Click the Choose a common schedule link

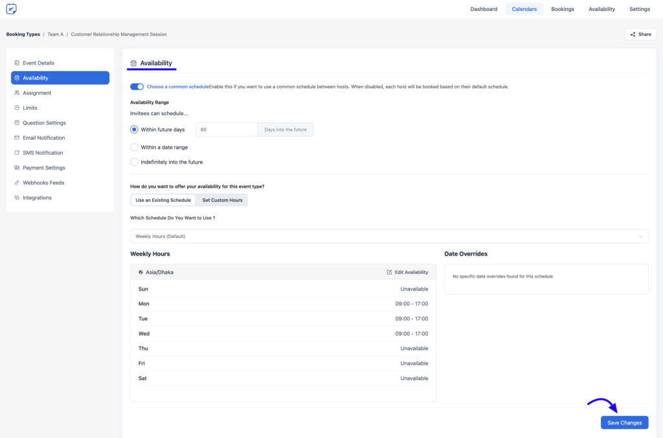pos(177,87)
